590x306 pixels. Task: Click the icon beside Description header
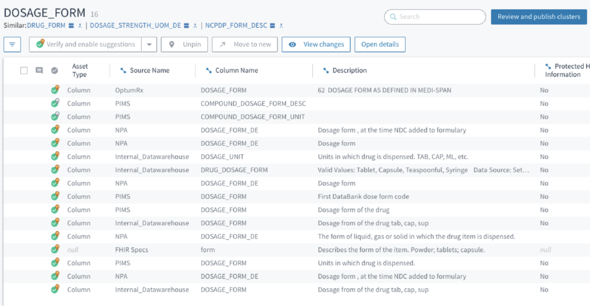(326, 70)
